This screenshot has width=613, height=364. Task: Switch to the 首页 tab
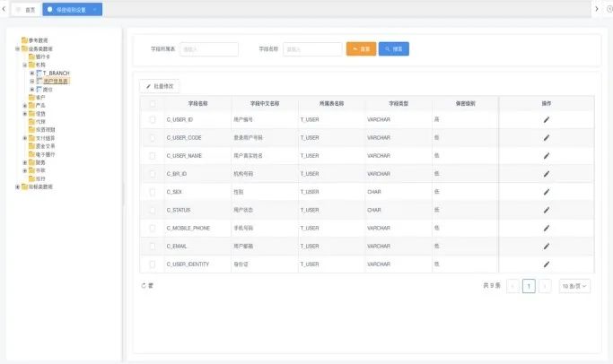point(25,9)
